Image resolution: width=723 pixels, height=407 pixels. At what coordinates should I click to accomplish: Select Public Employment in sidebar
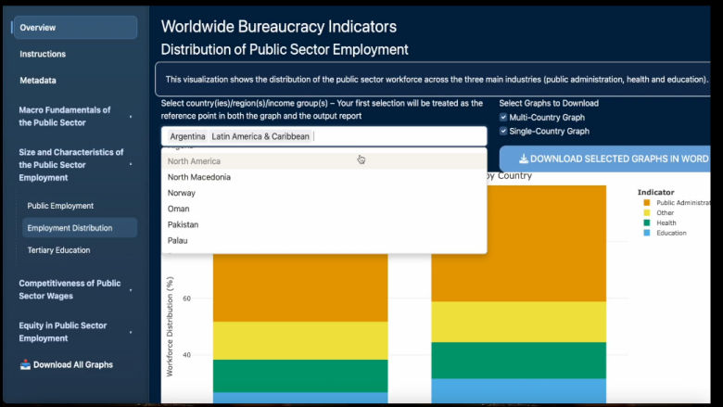click(60, 206)
